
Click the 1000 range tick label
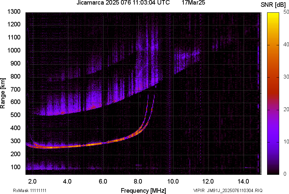pos(14,50)
